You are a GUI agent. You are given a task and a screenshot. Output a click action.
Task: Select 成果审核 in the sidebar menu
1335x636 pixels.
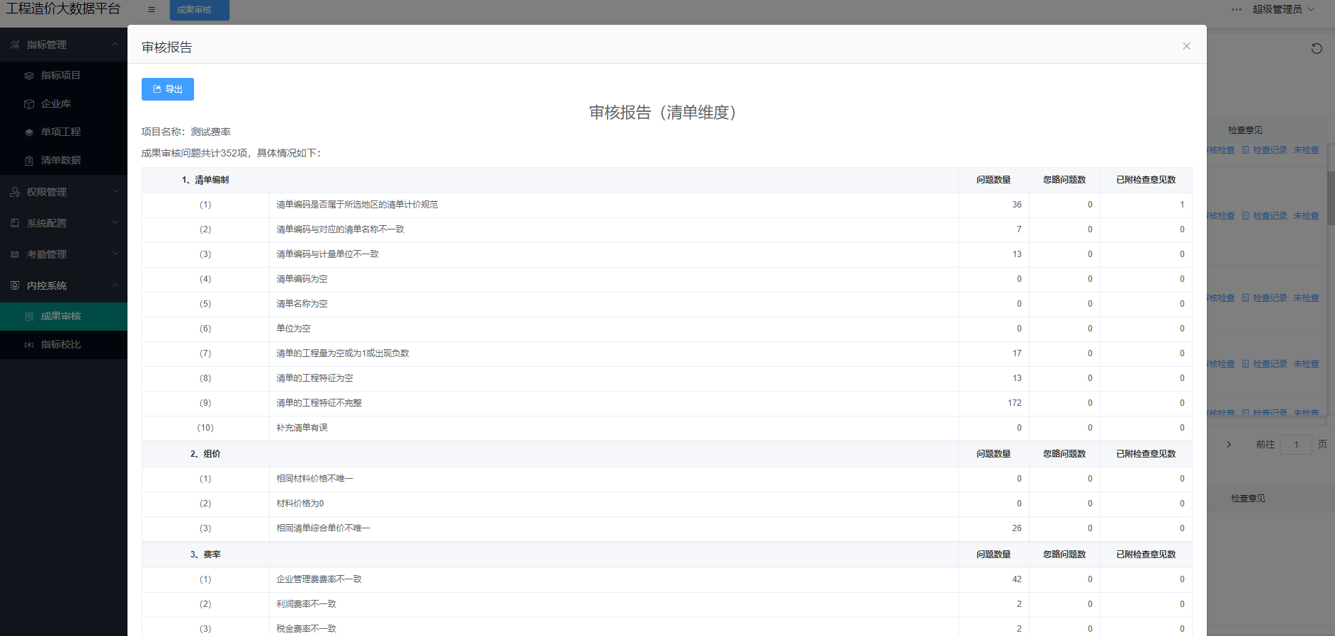(x=64, y=316)
